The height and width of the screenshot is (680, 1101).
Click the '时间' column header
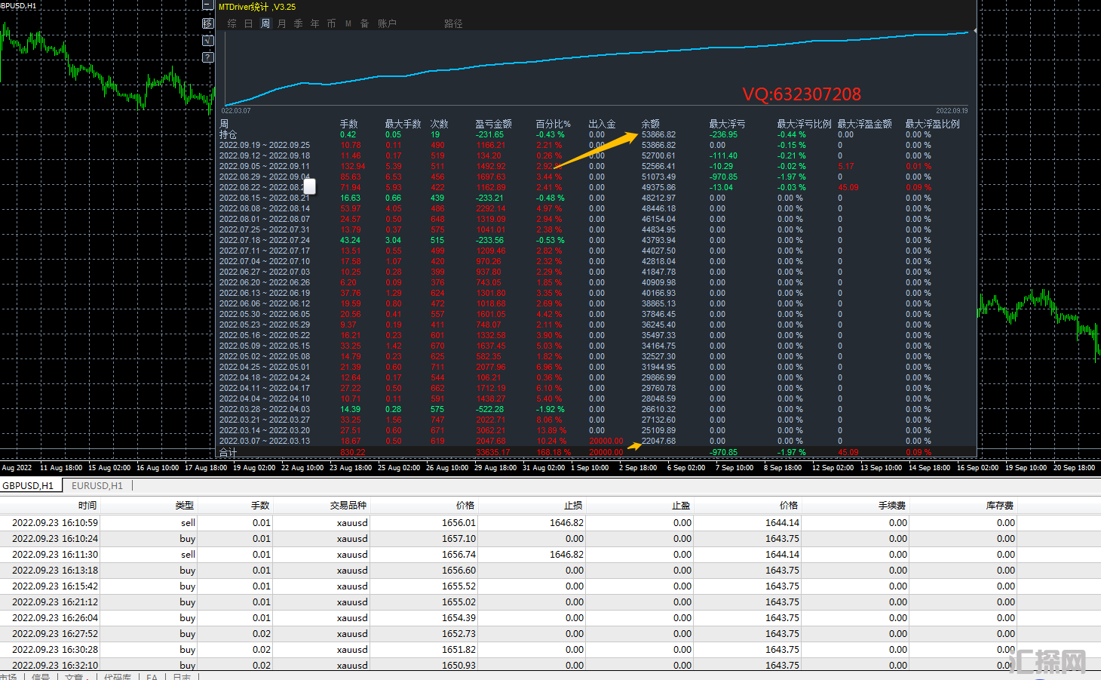pos(87,506)
